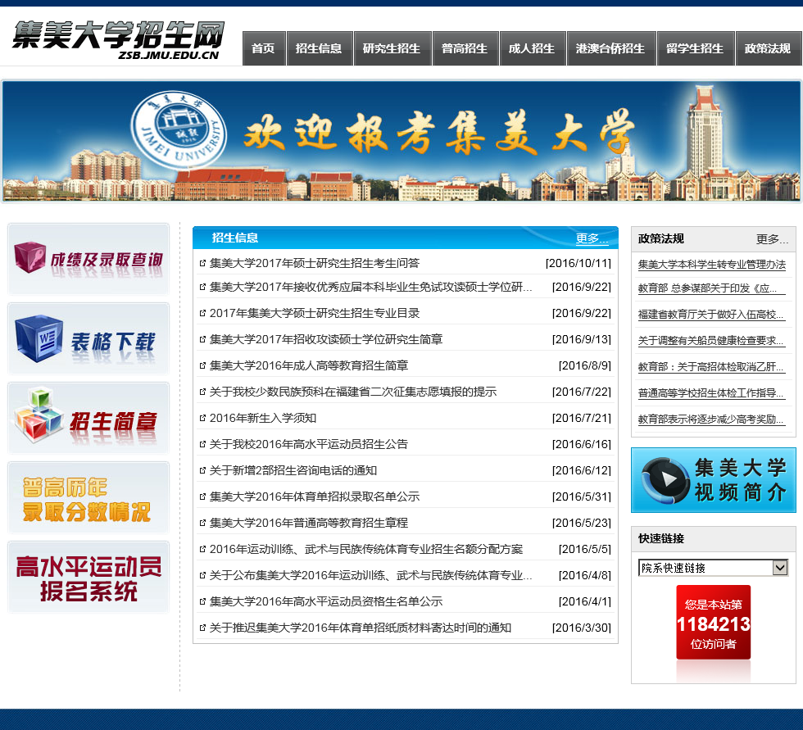Click the 快速链接 section heading
The width and height of the screenshot is (803, 730).
point(661,538)
